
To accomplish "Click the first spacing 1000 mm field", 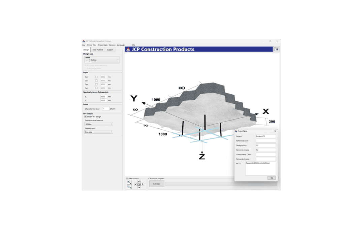I will point(104,97).
